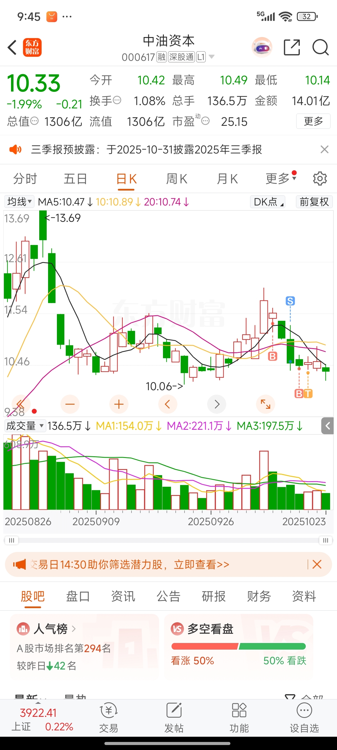Open chart settings gear icon
Image resolution: width=337 pixels, height=750 pixels.
coord(320,178)
